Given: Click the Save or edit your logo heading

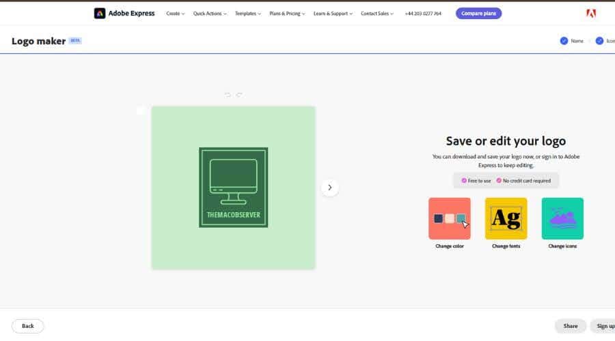Looking at the screenshot, I should [x=506, y=141].
